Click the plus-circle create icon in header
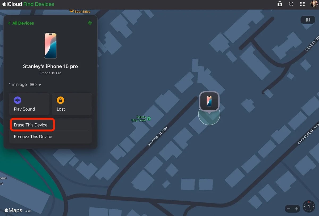This screenshot has height=216, width=319. click(x=291, y=4)
